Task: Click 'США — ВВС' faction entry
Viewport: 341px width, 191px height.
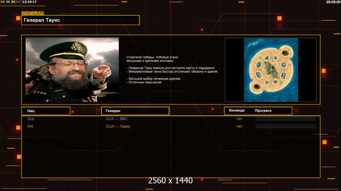Action: tap(116, 119)
